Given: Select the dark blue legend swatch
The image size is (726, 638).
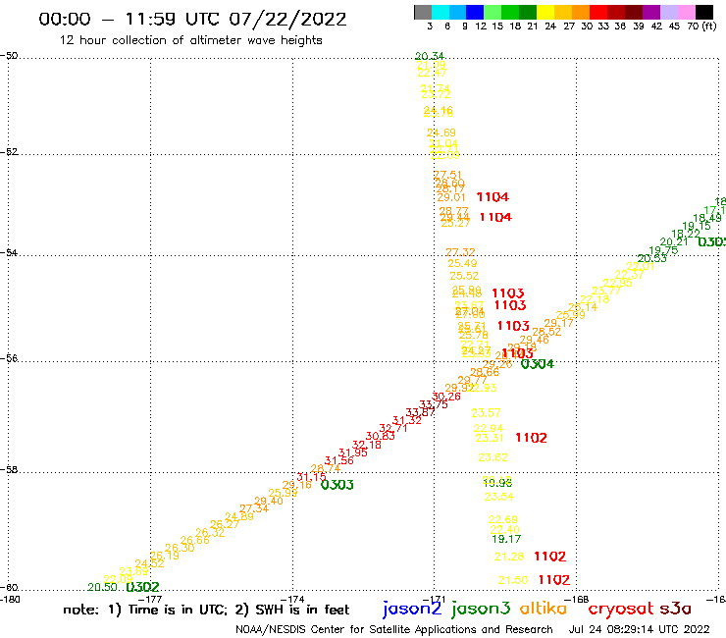Looking at the screenshot, I should tap(475, 12).
